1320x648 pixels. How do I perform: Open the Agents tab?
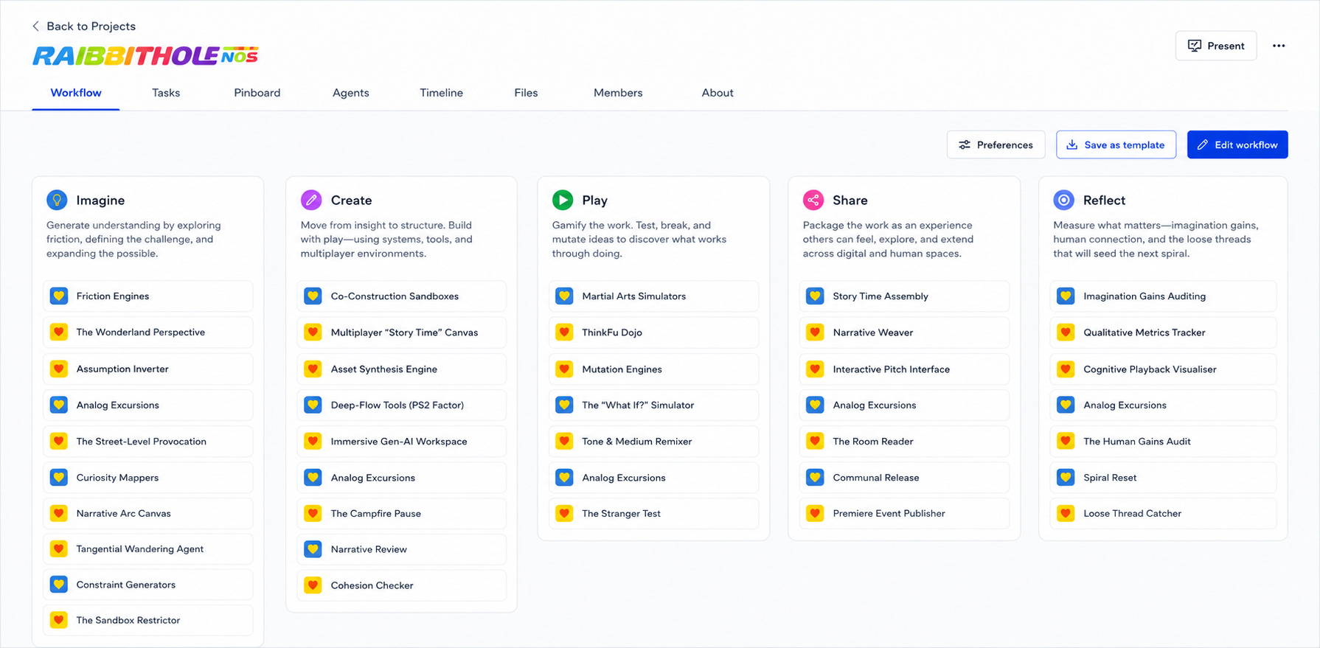click(x=350, y=93)
